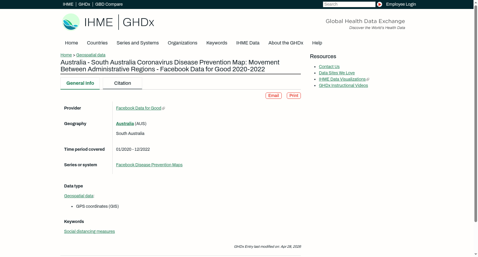The width and height of the screenshot is (478, 257).
Task: Click the GHDx wordmark in header
Action: (x=138, y=22)
